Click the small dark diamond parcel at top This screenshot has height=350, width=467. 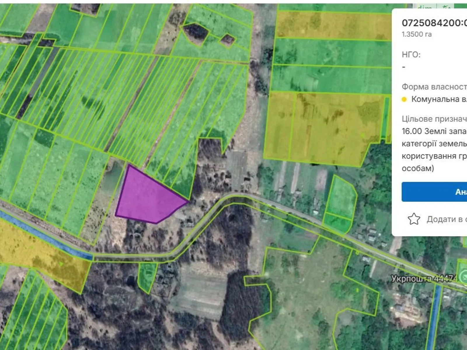click(x=227, y=39)
